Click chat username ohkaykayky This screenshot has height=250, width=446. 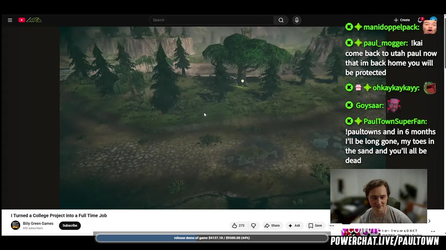pos(396,88)
